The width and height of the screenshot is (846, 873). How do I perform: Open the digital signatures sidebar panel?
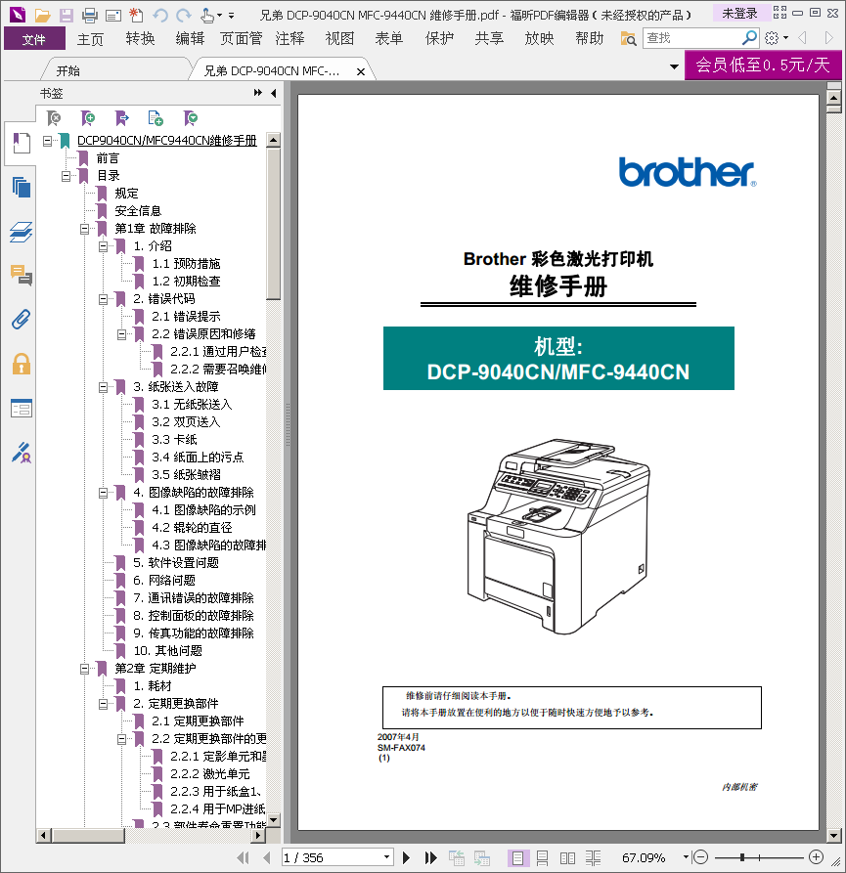click(x=22, y=453)
